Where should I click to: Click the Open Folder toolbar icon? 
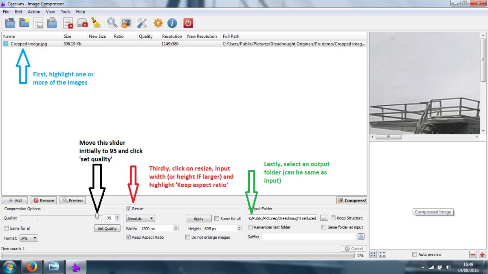[x=24, y=23]
